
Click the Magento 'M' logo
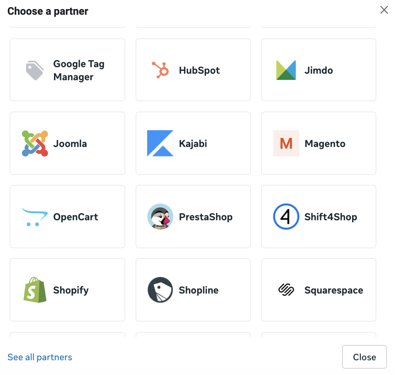click(x=286, y=143)
